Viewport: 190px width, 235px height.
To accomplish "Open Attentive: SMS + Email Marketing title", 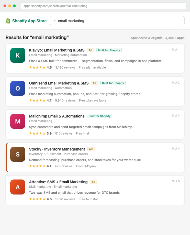I will [58, 182].
